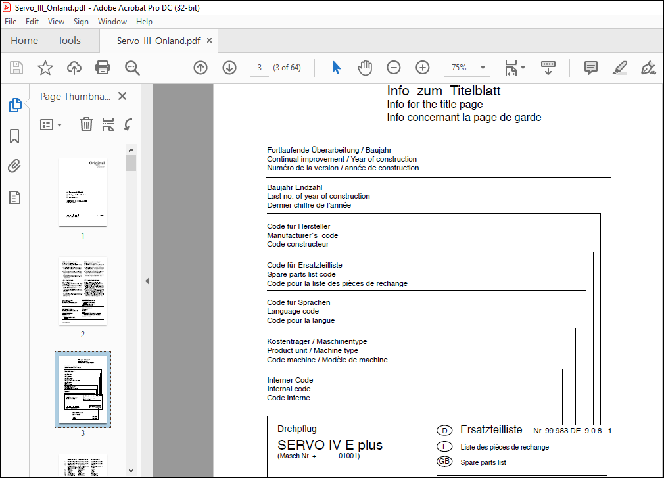Click the thumbnail scrollbar down arrow
The width and height of the screenshot is (664, 478).
tap(131, 470)
